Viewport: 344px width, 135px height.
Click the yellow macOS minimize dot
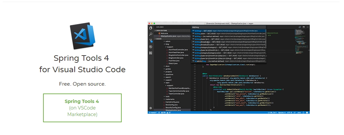click(152, 23)
